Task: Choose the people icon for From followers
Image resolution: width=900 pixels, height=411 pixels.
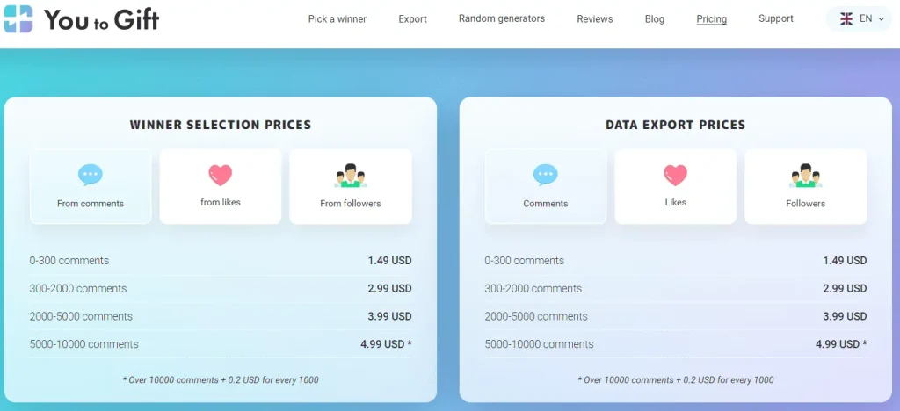Action: point(350,176)
